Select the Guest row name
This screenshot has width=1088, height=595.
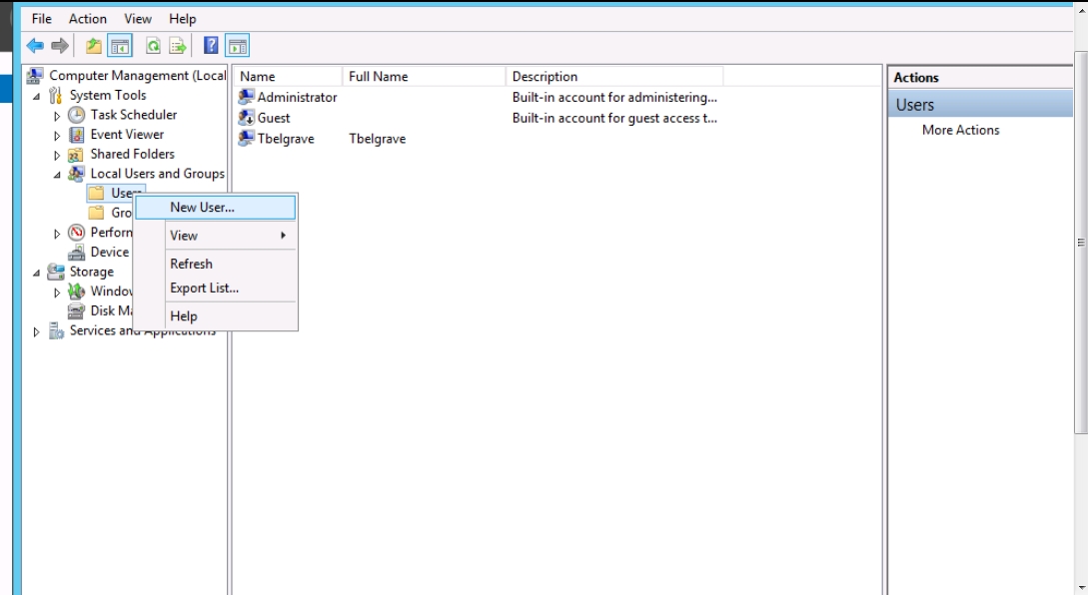tap(274, 118)
